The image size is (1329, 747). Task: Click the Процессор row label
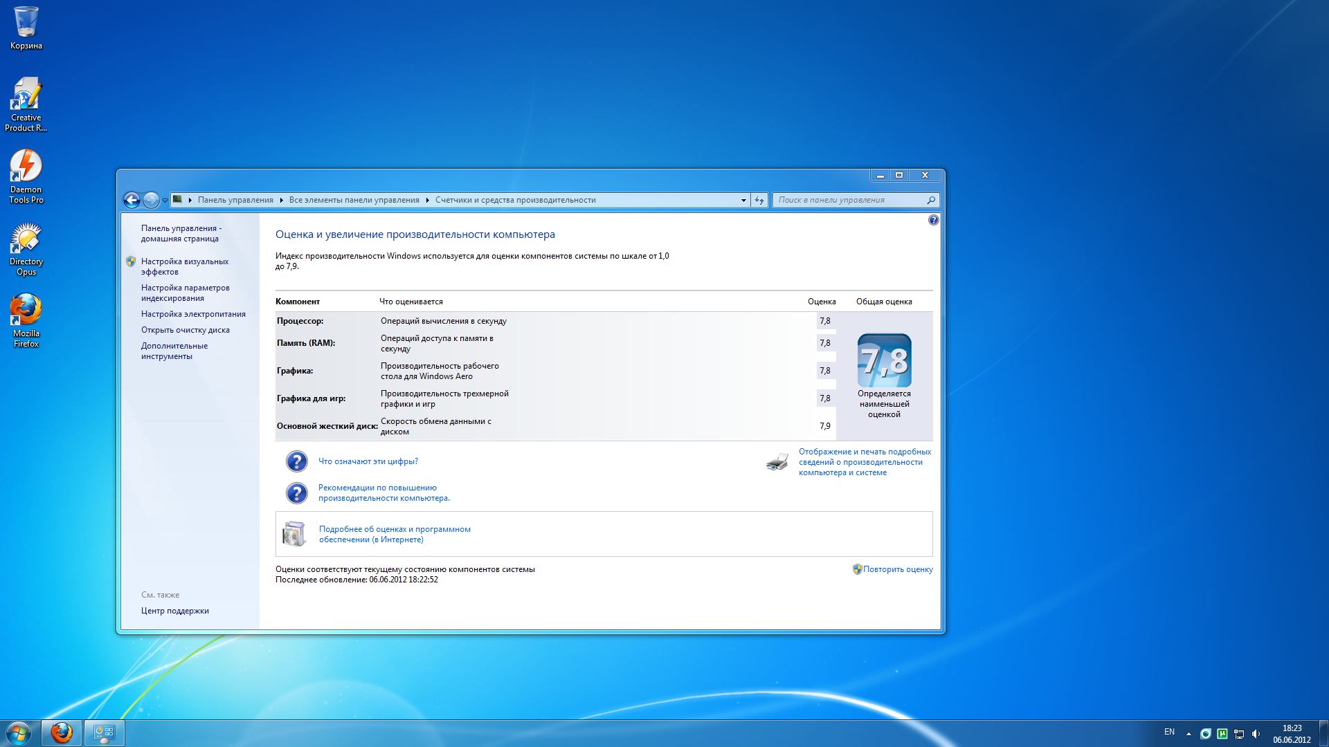300,321
